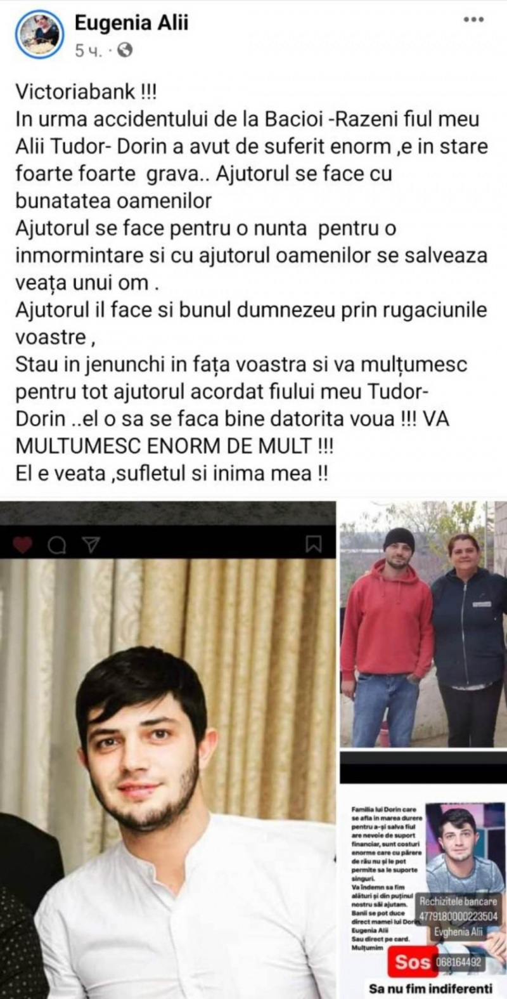
Task: Click the red Sos label on the flyer
Action: 412,962
